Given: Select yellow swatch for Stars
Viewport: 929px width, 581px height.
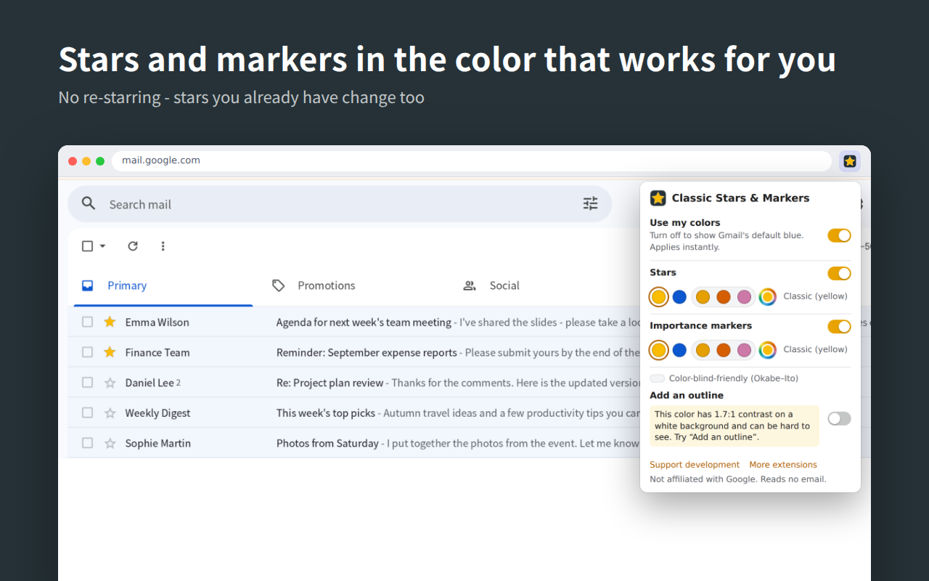Looking at the screenshot, I should 658,296.
